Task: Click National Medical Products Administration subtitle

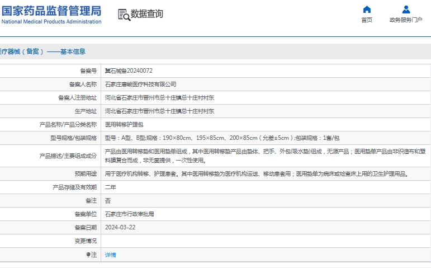Action: coord(51,21)
